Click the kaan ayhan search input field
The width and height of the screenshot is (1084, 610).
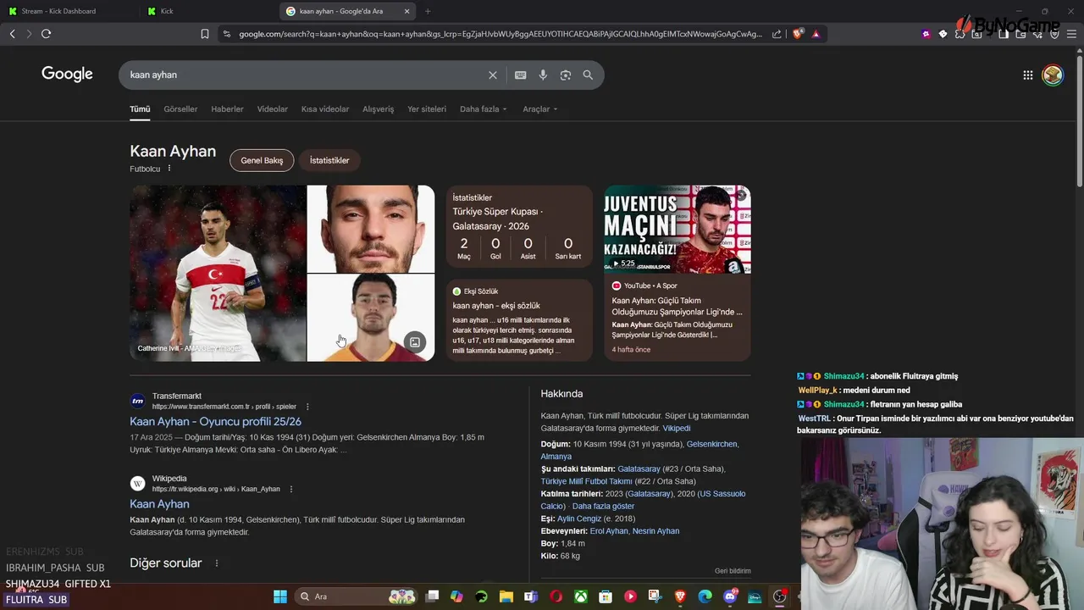point(305,75)
